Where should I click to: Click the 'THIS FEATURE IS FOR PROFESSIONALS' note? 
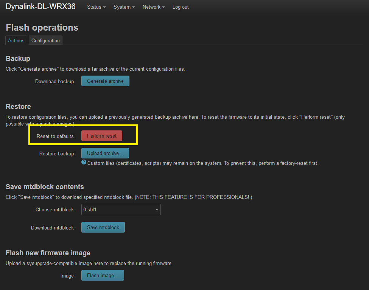pyautogui.click(x=193, y=197)
